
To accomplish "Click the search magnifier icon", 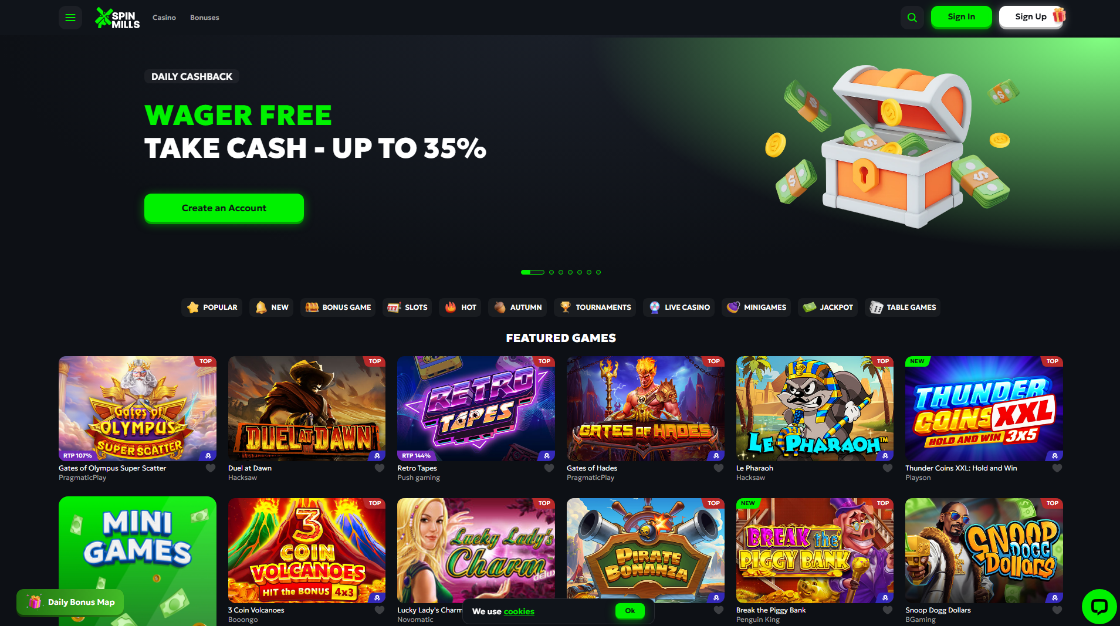I will tap(912, 18).
